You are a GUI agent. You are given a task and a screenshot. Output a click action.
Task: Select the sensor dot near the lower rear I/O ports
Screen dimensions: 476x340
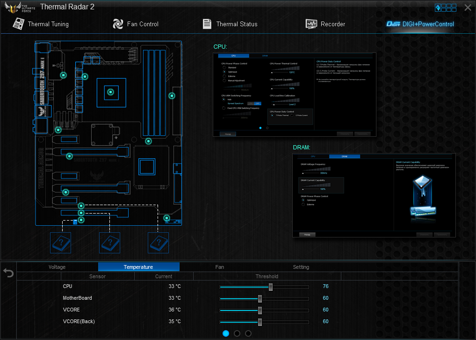click(x=58, y=130)
